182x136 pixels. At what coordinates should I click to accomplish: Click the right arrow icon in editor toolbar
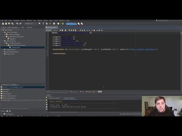102,30
